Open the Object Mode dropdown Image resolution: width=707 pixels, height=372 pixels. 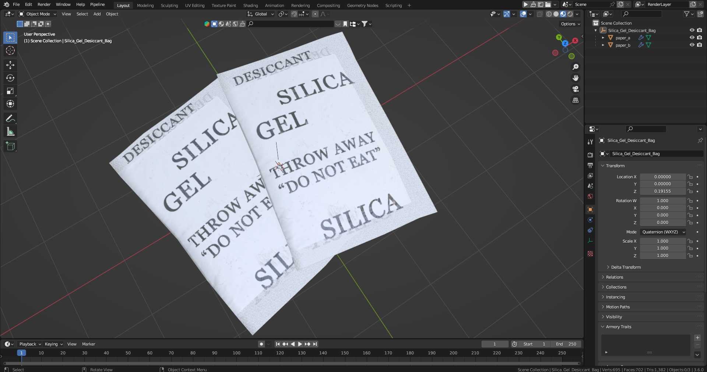point(38,14)
